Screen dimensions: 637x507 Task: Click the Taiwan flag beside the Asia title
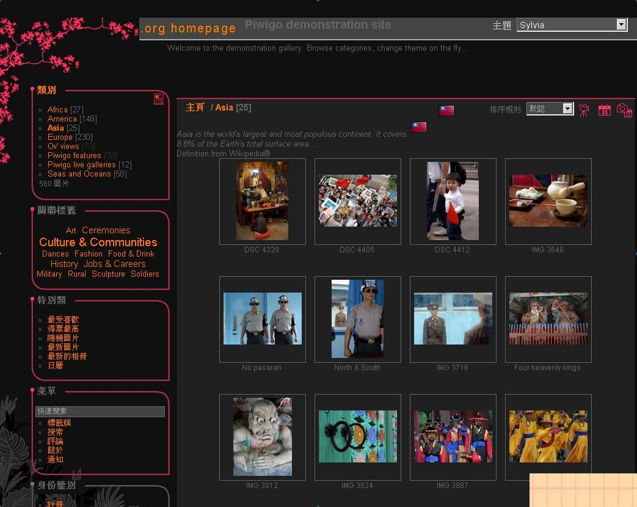click(x=445, y=110)
